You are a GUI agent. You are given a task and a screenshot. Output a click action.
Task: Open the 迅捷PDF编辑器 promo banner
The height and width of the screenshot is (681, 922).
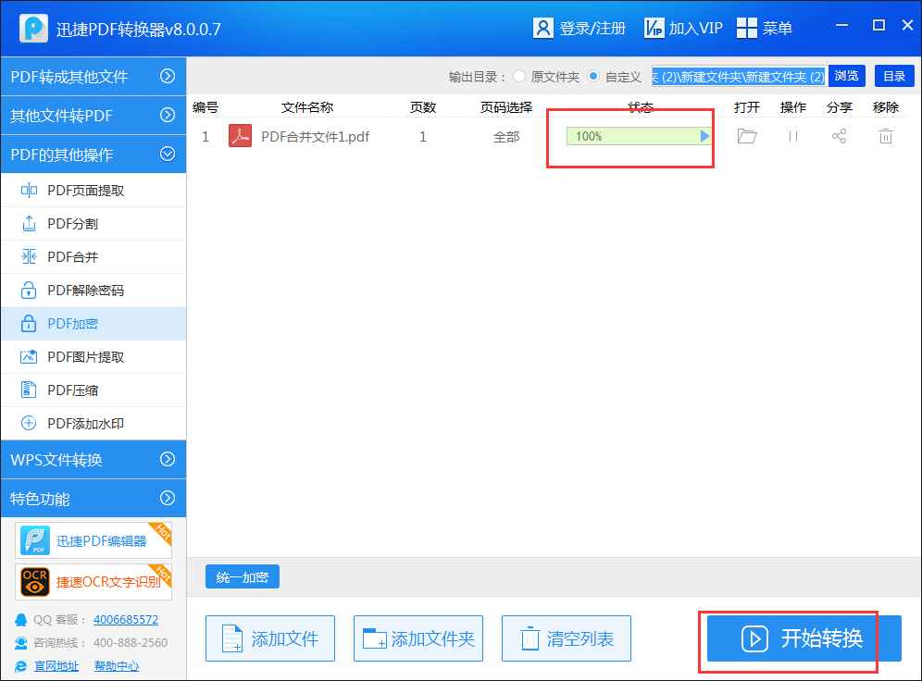(x=93, y=540)
